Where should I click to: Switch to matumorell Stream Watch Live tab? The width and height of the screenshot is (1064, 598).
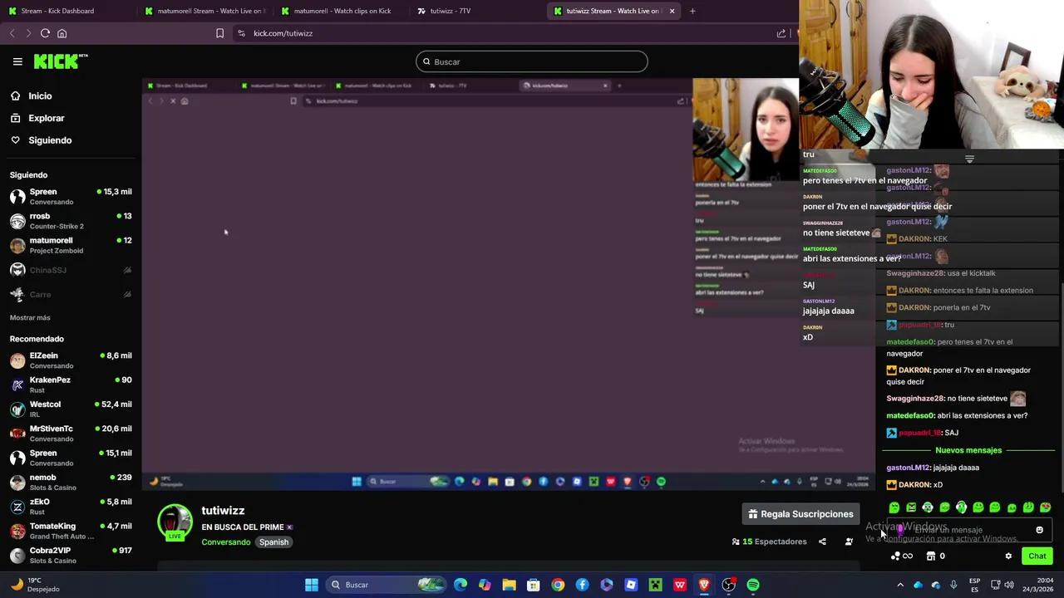click(x=204, y=11)
